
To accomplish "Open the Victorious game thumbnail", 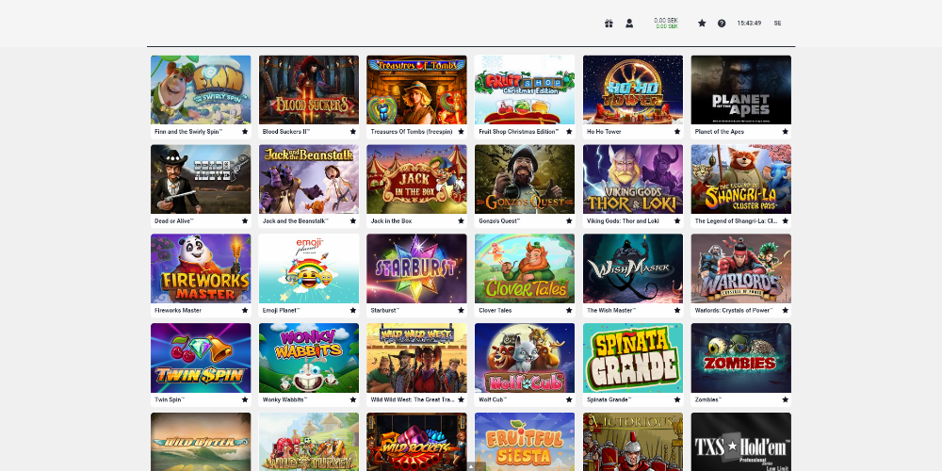I will [633, 442].
